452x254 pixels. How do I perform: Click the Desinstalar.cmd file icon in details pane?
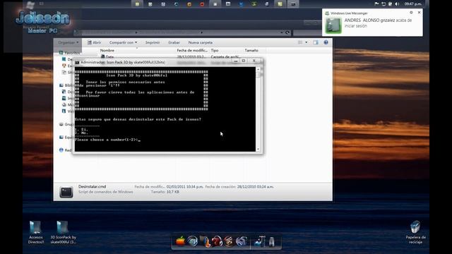tap(66, 192)
